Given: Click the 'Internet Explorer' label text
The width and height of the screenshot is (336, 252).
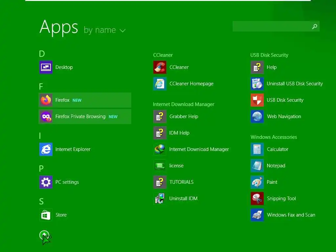Looking at the screenshot, I should [73, 149].
